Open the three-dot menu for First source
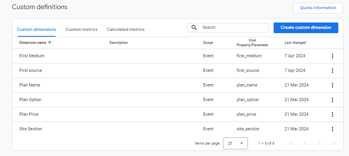Screen dimensions: 349x156 pyautogui.click(x=332, y=71)
